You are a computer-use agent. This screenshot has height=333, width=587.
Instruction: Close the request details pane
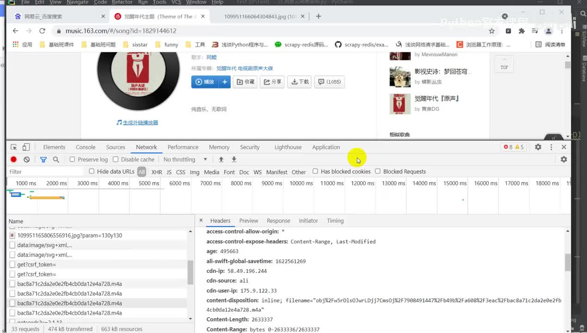(x=201, y=221)
